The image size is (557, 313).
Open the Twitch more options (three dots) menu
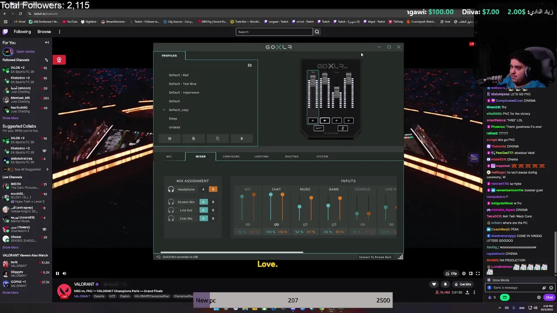coord(60,32)
